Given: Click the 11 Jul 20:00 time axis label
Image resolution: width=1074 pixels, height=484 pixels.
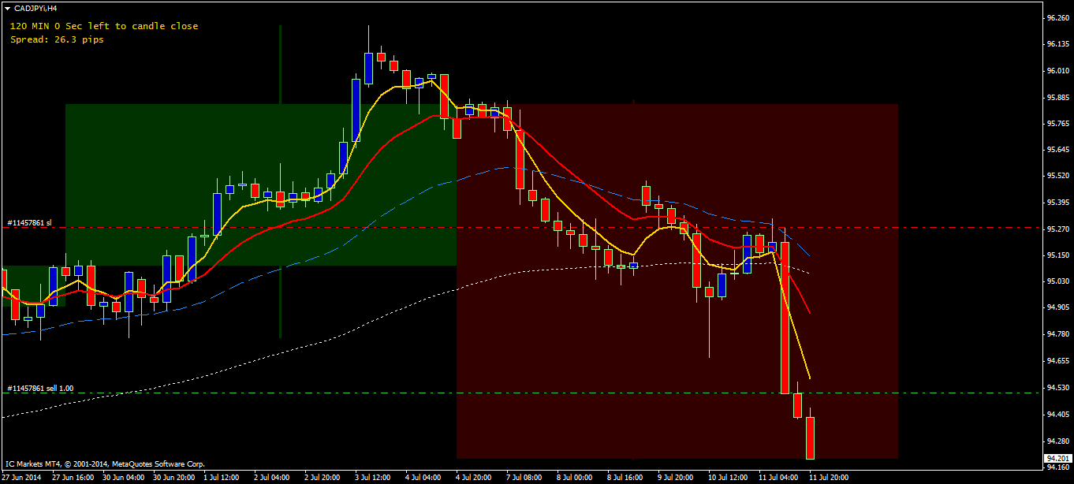Looking at the screenshot, I should tap(829, 477).
